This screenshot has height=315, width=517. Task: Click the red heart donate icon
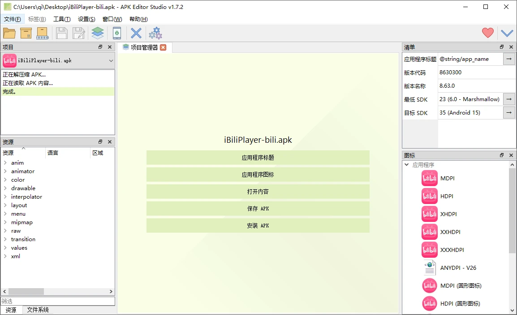click(x=488, y=33)
